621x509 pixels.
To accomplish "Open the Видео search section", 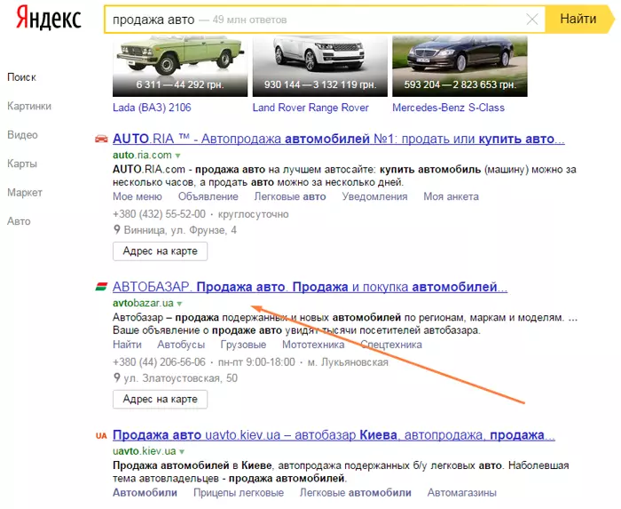I will tap(22, 135).
